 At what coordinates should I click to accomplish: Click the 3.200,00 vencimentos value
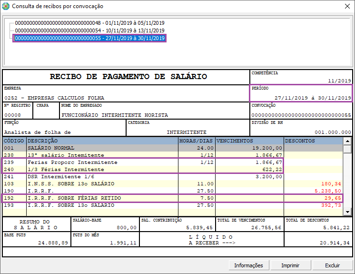[x=269, y=176]
